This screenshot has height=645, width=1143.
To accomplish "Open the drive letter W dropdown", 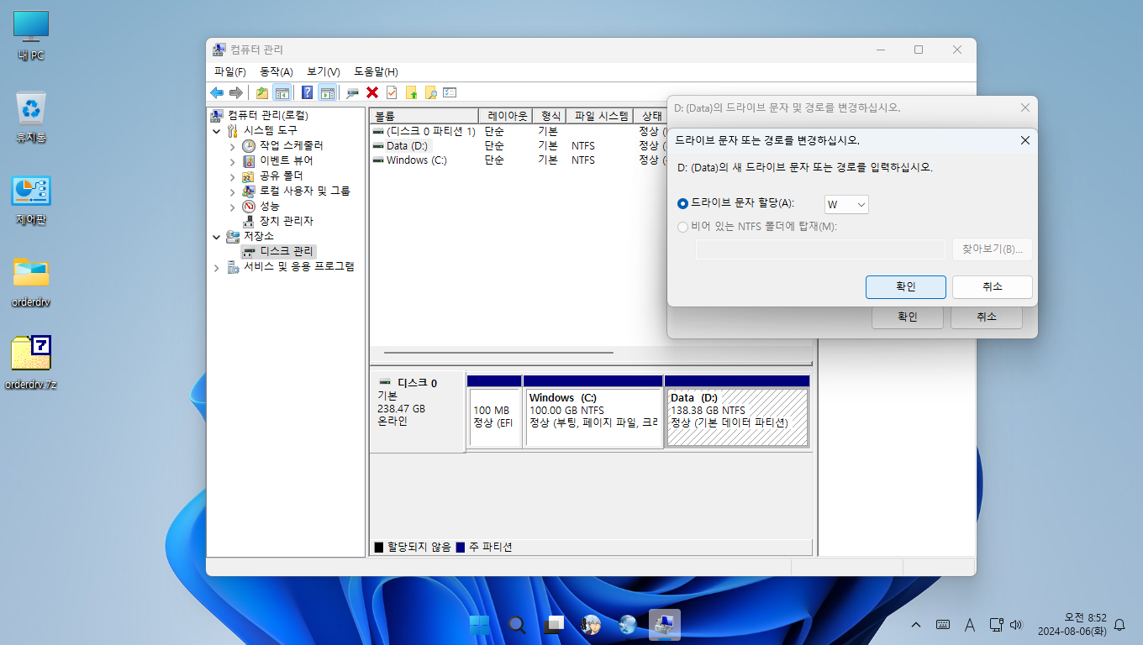I will click(845, 204).
